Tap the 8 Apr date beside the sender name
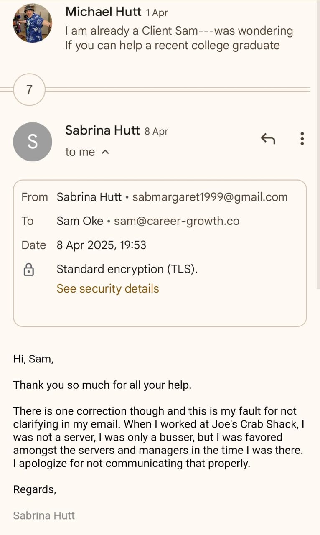The width and height of the screenshot is (320, 535). pyautogui.click(x=156, y=131)
